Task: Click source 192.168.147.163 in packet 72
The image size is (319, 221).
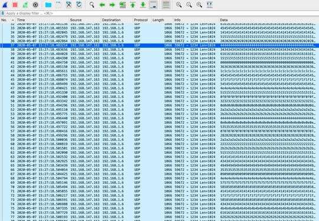Action: [x=85, y=196]
